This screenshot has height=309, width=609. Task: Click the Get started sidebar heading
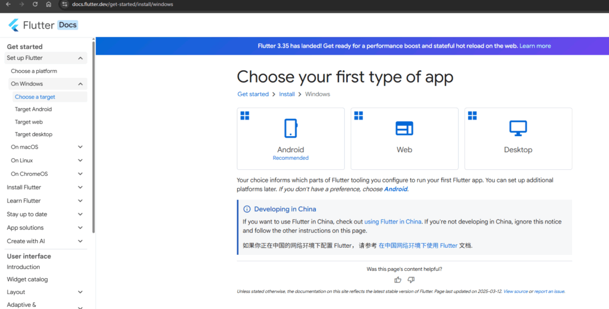tap(24, 46)
